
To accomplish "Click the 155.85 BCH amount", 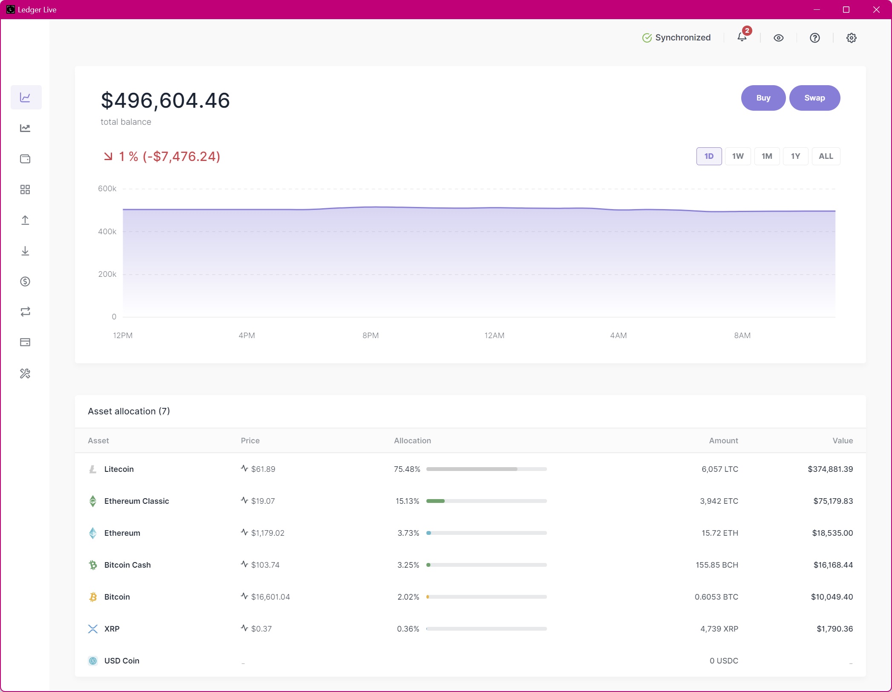I will coord(717,565).
